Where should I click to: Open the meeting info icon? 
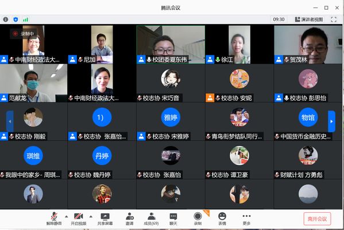(6, 19)
